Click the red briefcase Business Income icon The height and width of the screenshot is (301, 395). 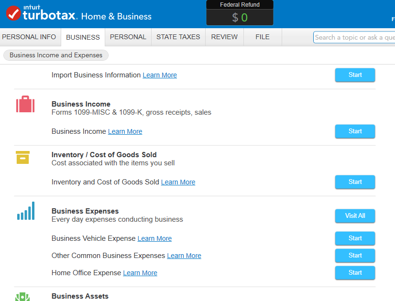[25, 104]
